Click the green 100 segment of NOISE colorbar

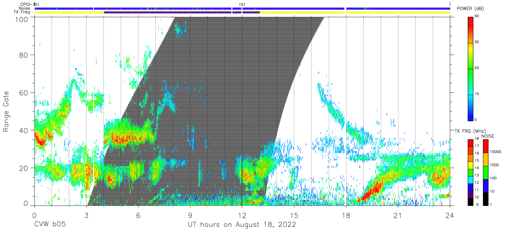coord(485,172)
